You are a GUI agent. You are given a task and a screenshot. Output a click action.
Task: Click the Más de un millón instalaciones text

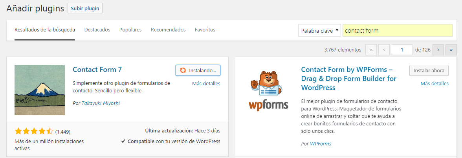coord(49,145)
